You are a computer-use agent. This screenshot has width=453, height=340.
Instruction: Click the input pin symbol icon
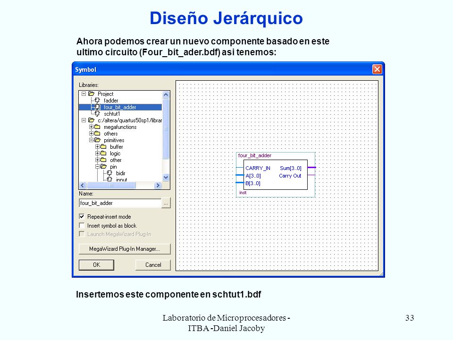click(x=109, y=179)
